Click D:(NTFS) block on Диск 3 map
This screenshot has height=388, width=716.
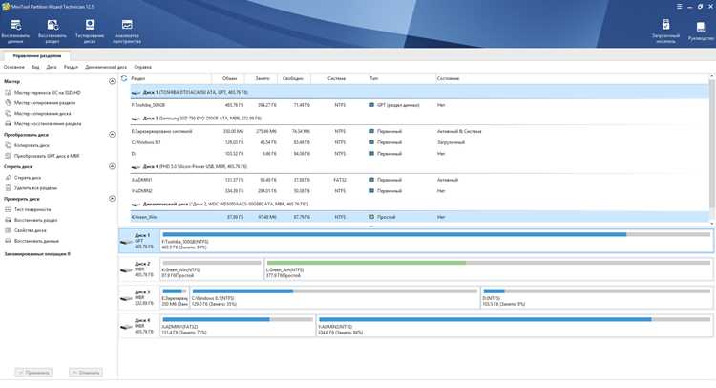point(597,297)
